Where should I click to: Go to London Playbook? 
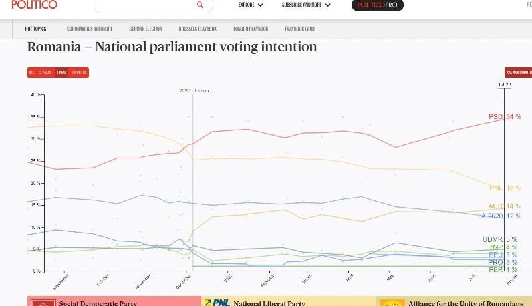coord(251,29)
